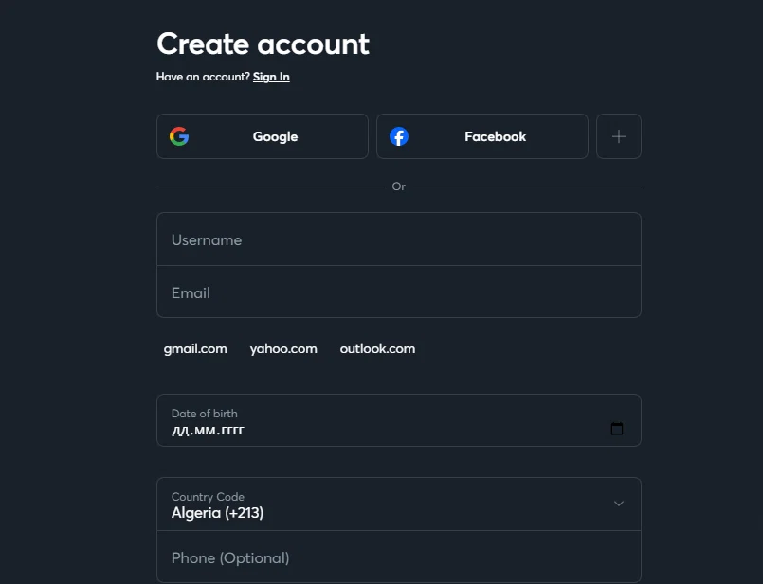763x584 pixels.
Task: Click the Date of birth field
Action: [398, 420]
